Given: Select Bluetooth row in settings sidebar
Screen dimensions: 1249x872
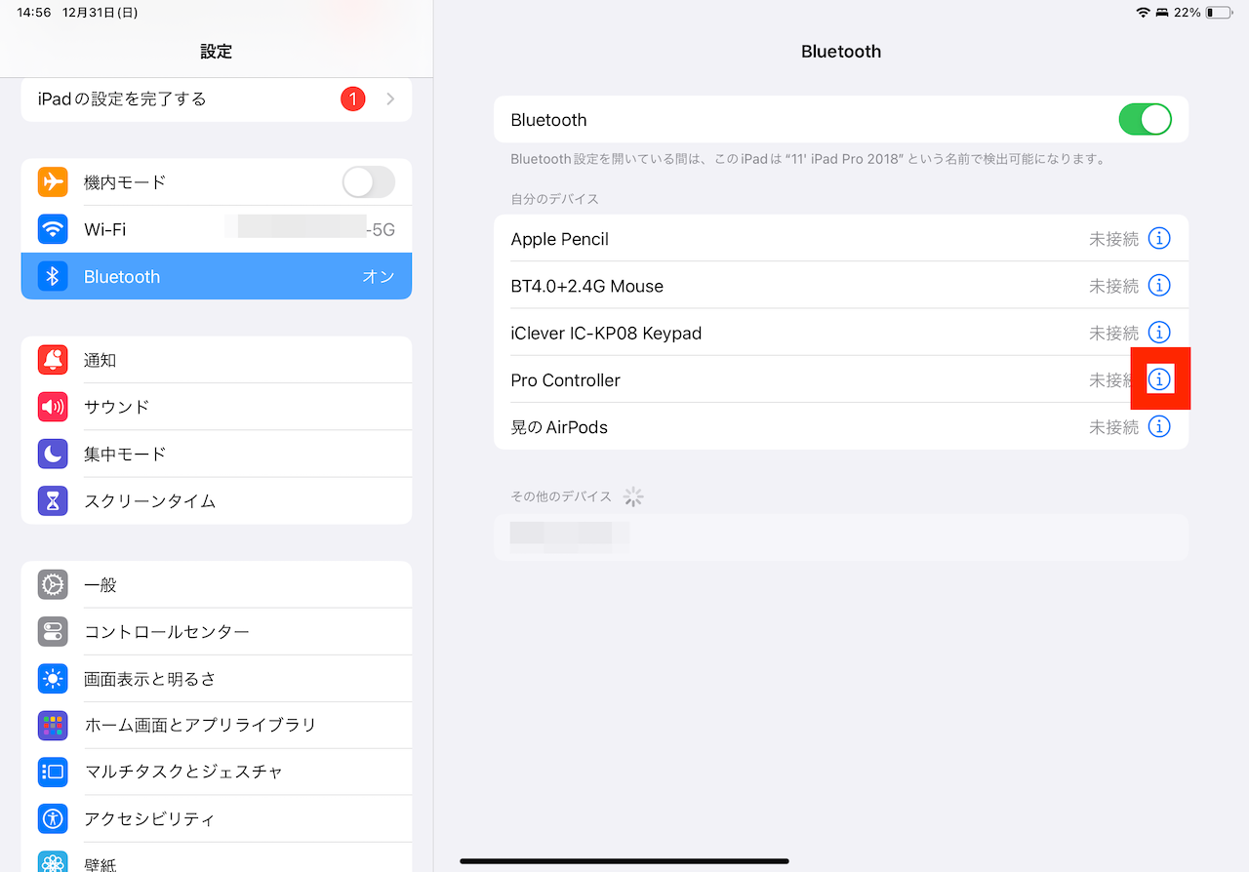Looking at the screenshot, I should 217,276.
